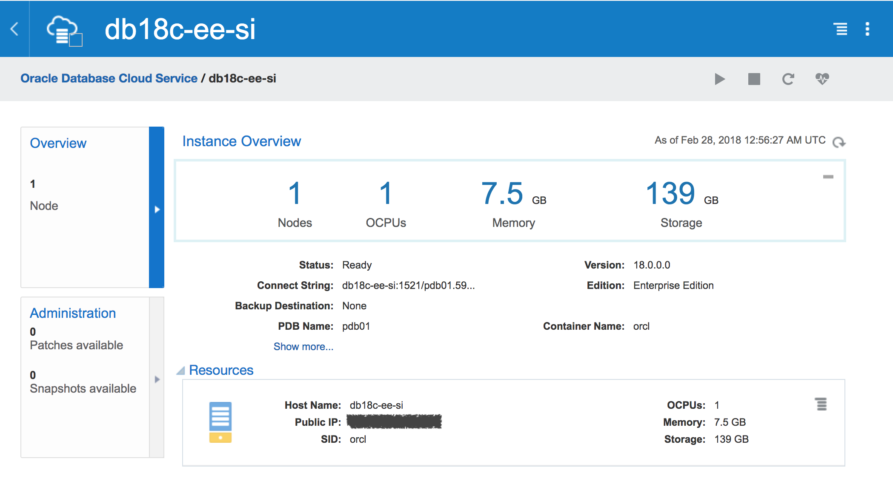The image size is (893, 481).
Task: Collapse the overview metrics with the minus icon
Action: pyautogui.click(x=828, y=177)
